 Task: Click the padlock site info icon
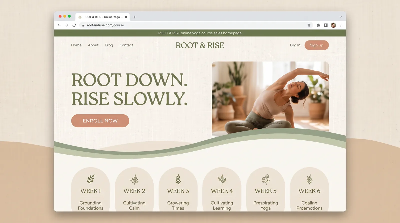click(83, 25)
